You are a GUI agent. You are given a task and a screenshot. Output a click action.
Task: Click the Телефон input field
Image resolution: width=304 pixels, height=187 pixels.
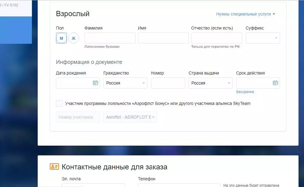(x=179, y=185)
